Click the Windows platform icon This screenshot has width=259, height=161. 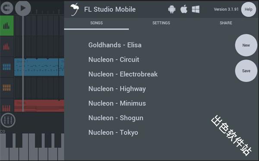(196, 9)
